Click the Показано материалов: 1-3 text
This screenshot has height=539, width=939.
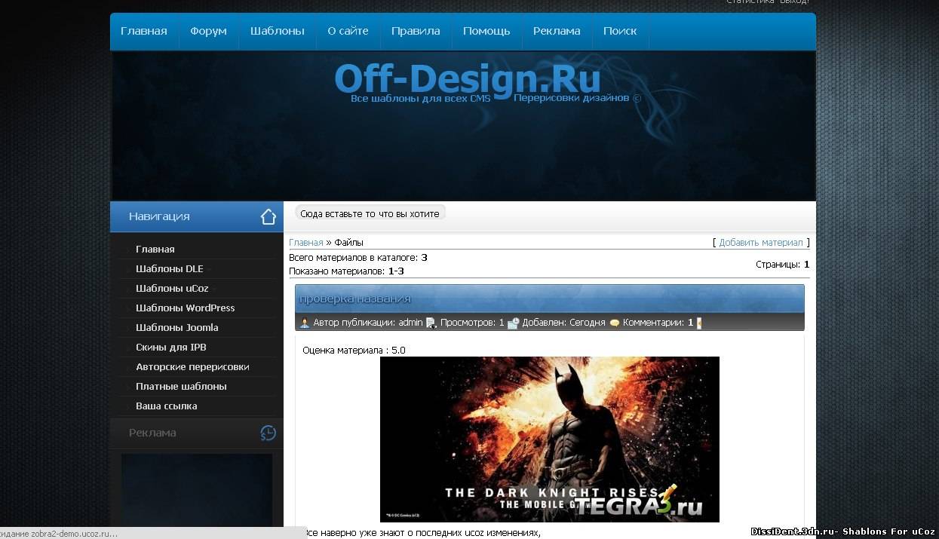point(347,271)
